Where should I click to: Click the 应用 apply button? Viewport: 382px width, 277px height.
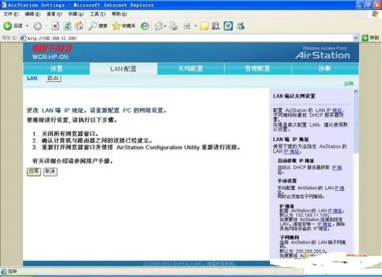click(34, 172)
